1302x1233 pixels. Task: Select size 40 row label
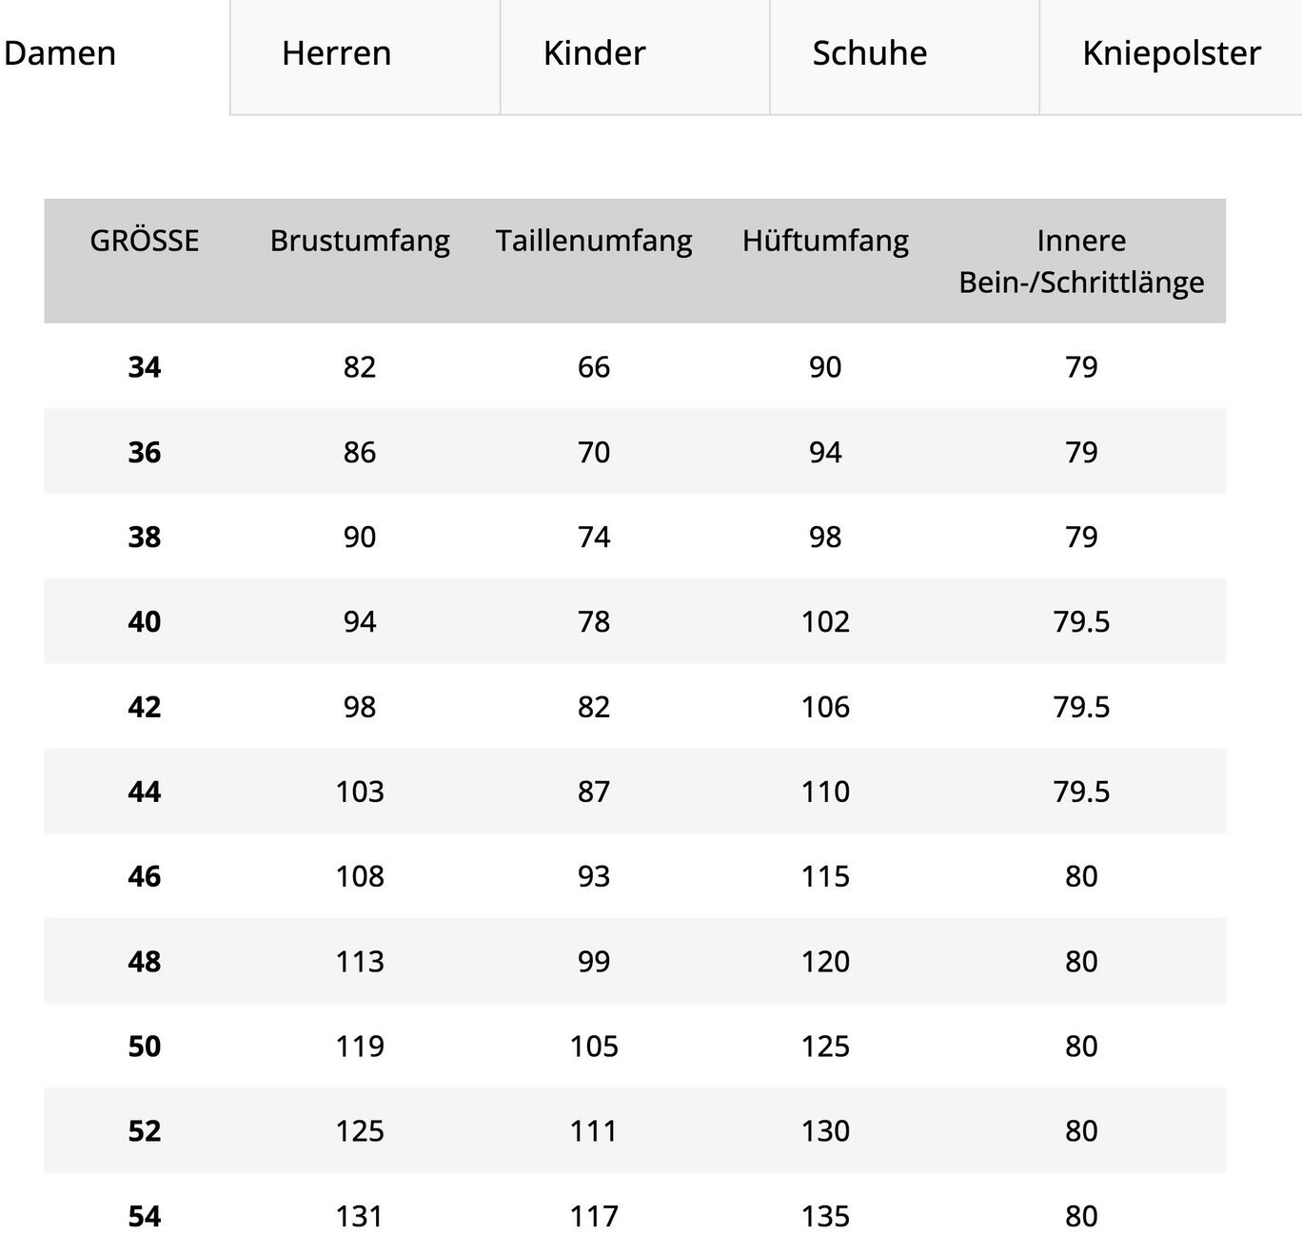point(145,621)
